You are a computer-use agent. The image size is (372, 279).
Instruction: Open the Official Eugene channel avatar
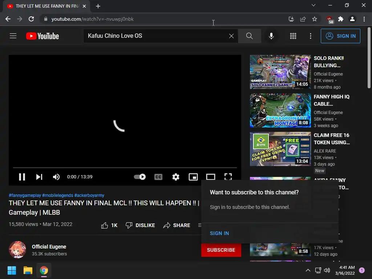pos(17,250)
